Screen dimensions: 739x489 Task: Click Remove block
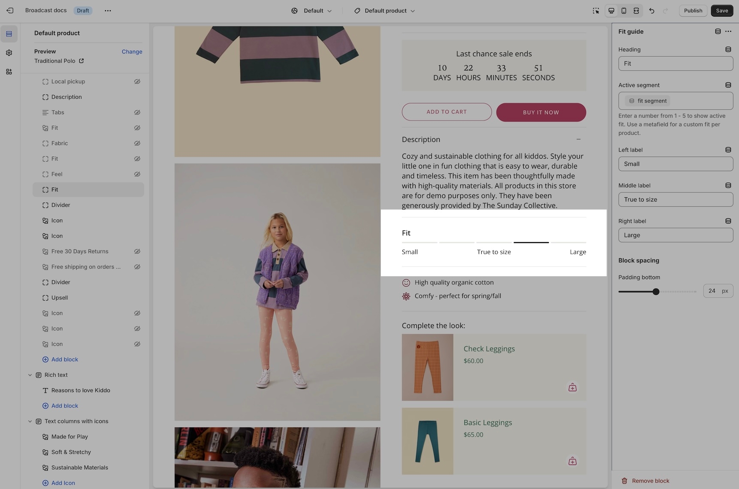(650, 481)
